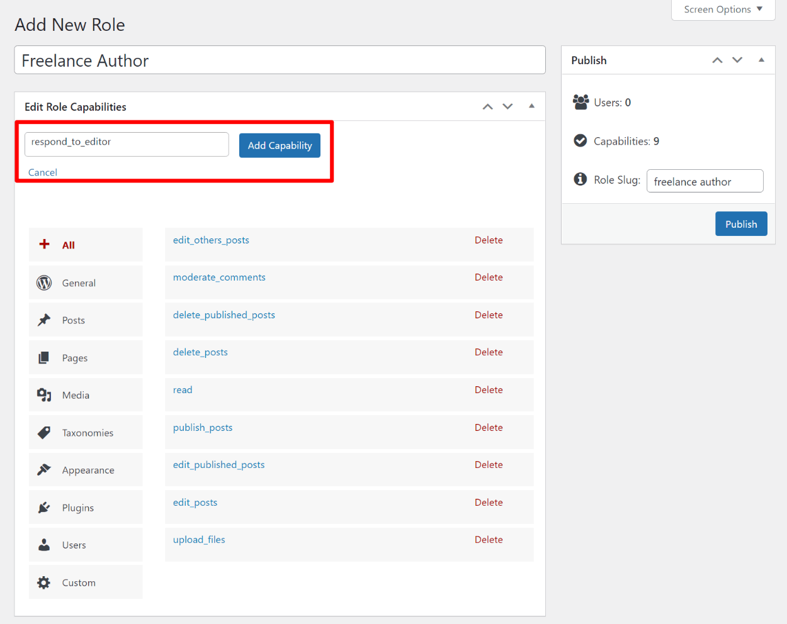
Task: Move the Publish panel up
Action: click(717, 60)
